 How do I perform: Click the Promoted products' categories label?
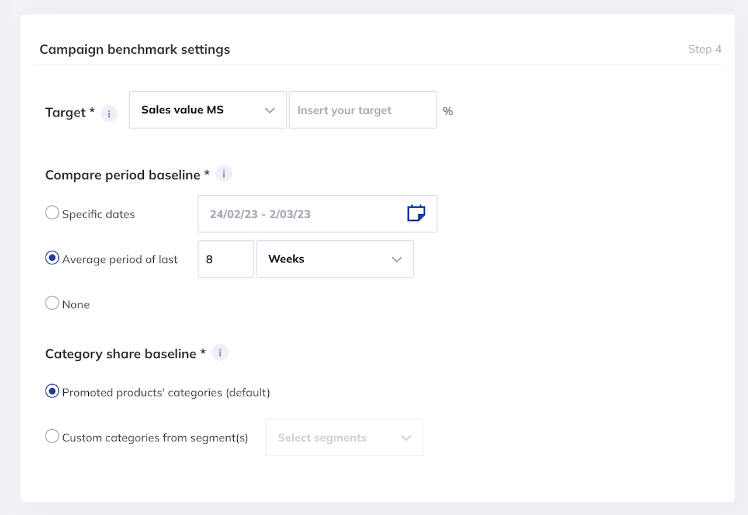click(x=166, y=393)
